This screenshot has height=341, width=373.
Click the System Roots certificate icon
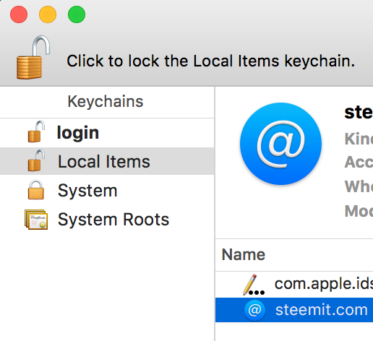coord(36,219)
